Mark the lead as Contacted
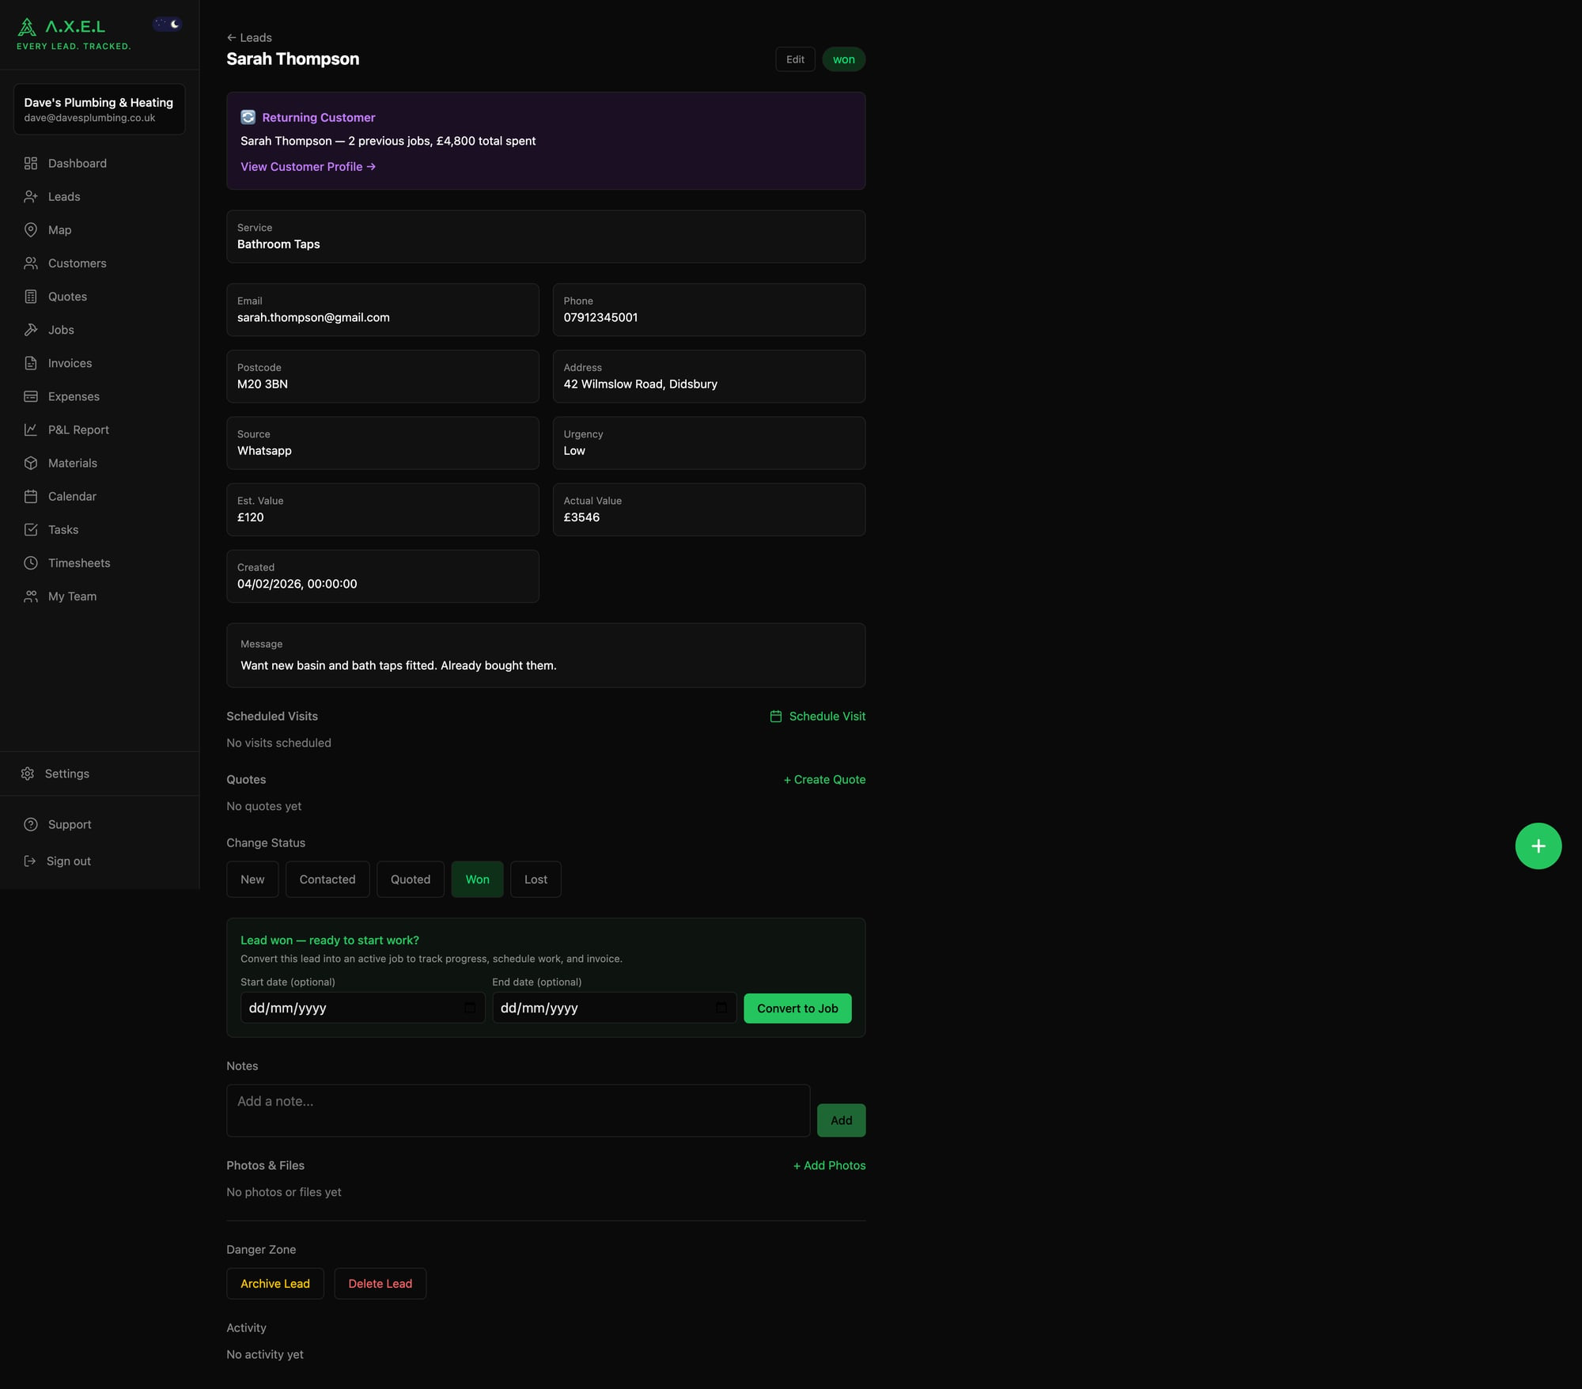This screenshot has height=1389, width=1582. pyautogui.click(x=327, y=879)
